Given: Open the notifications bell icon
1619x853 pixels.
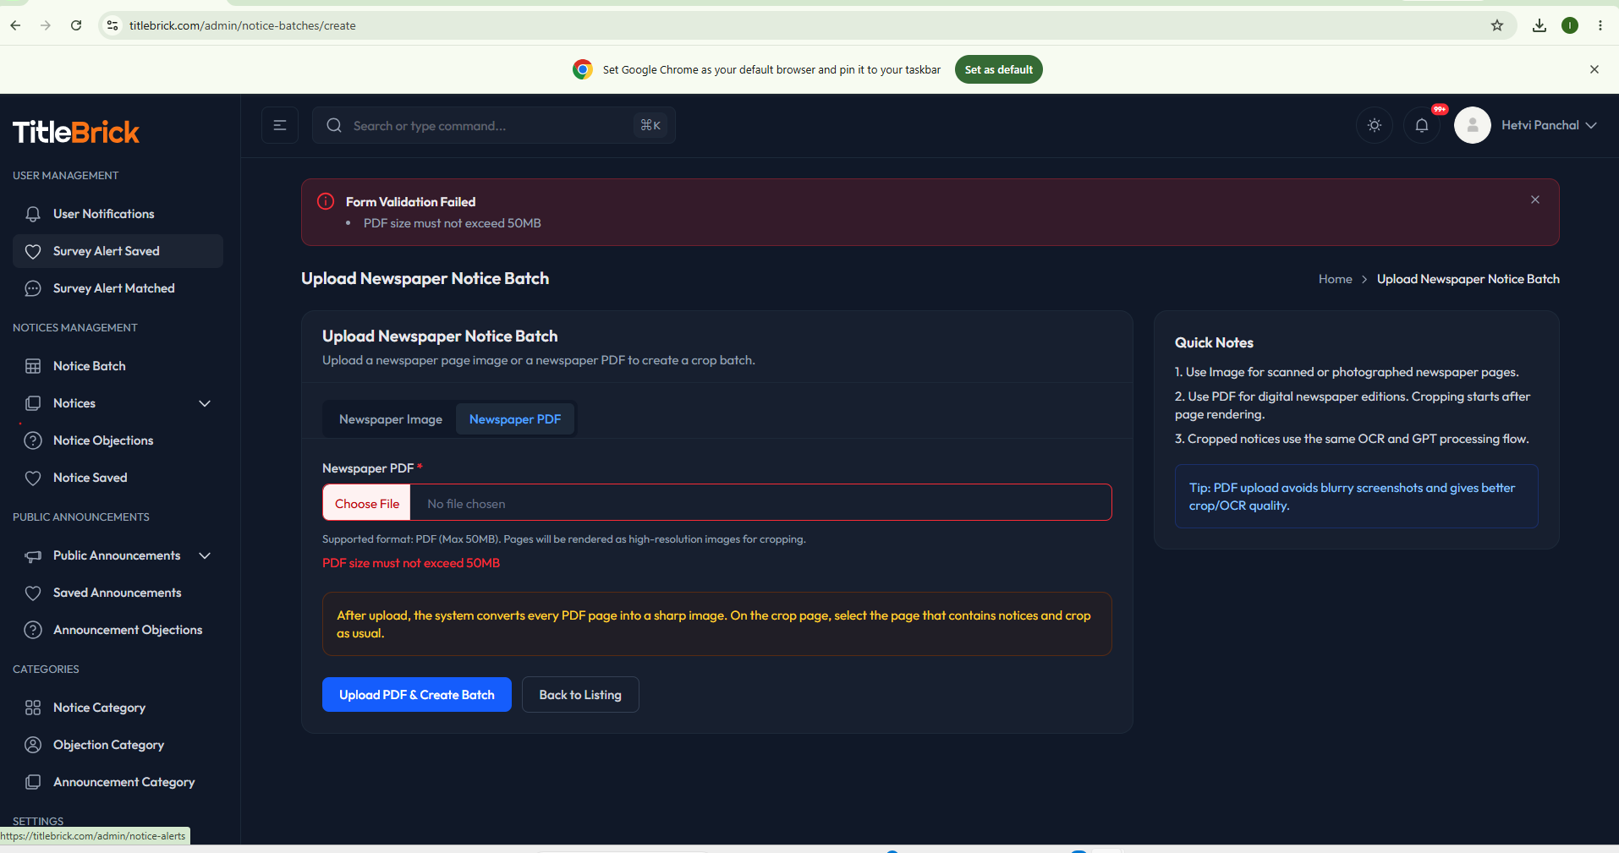Looking at the screenshot, I should pos(1422,125).
